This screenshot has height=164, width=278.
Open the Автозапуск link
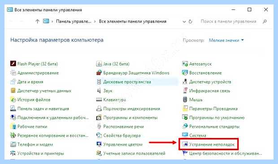pos(200,64)
